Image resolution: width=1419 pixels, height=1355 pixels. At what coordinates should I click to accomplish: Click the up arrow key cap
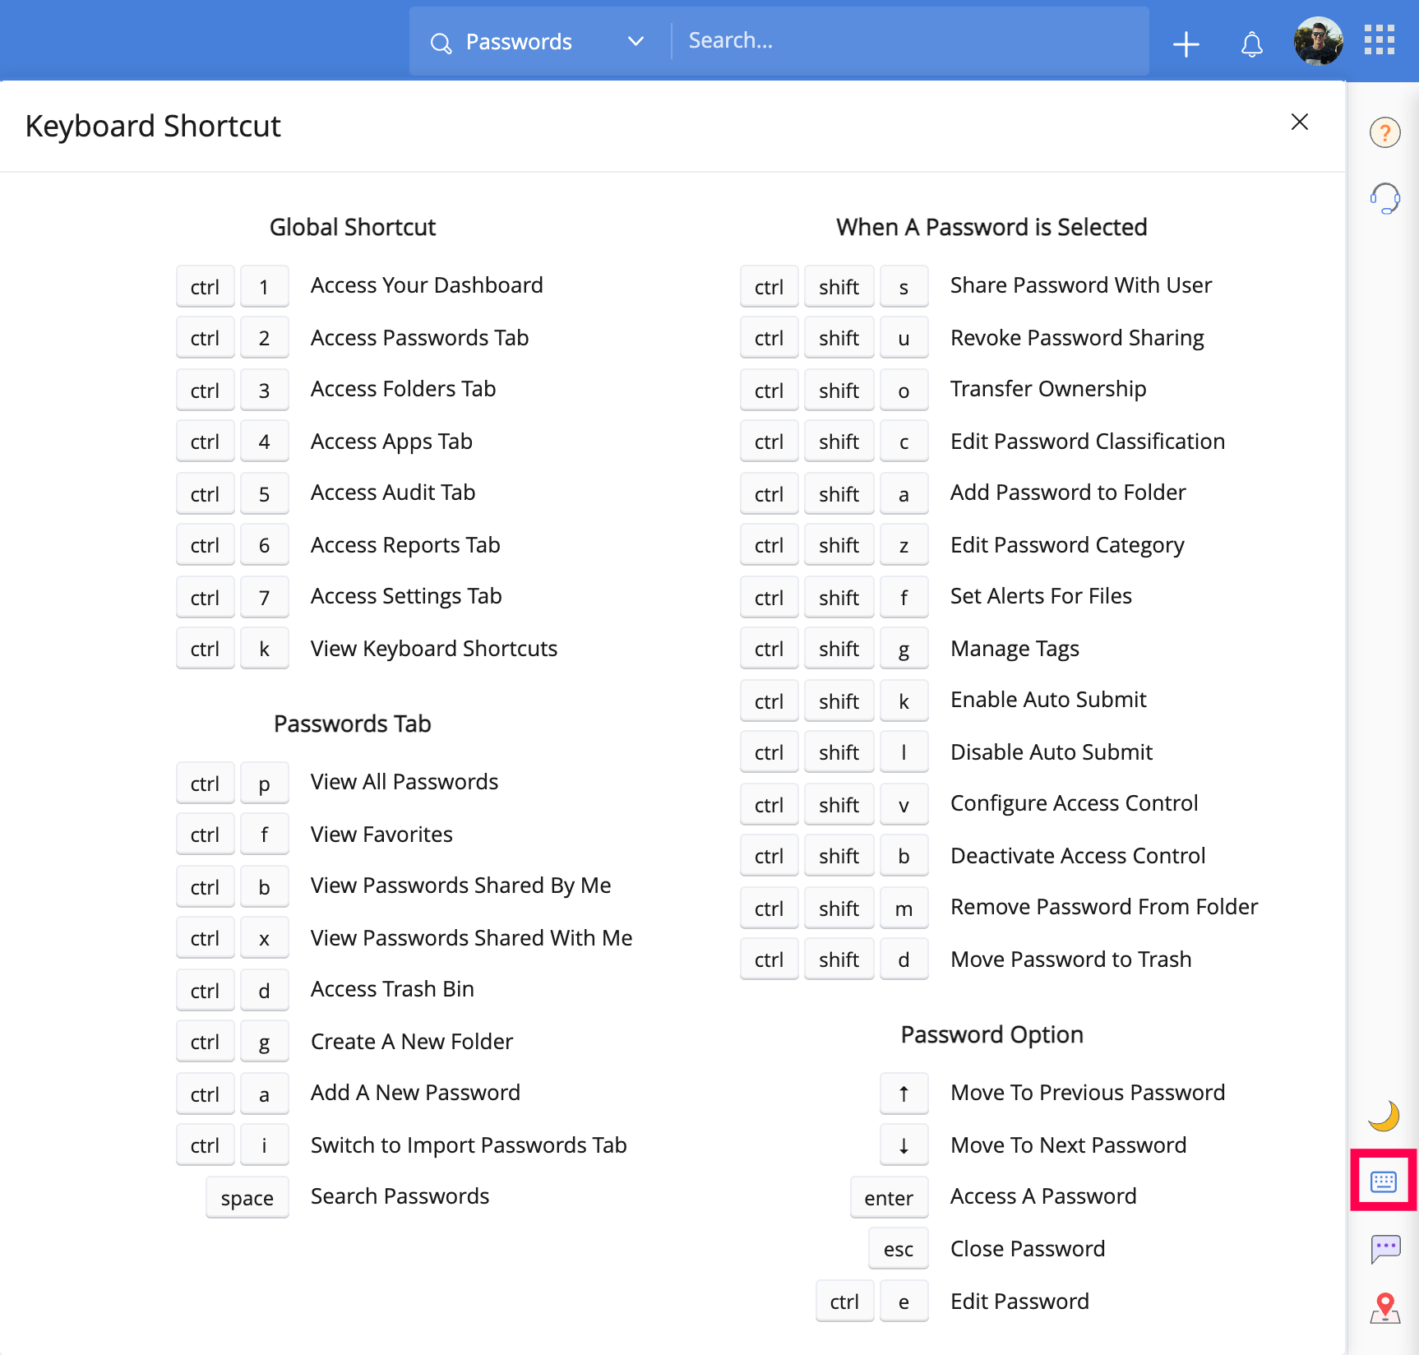point(904,1094)
